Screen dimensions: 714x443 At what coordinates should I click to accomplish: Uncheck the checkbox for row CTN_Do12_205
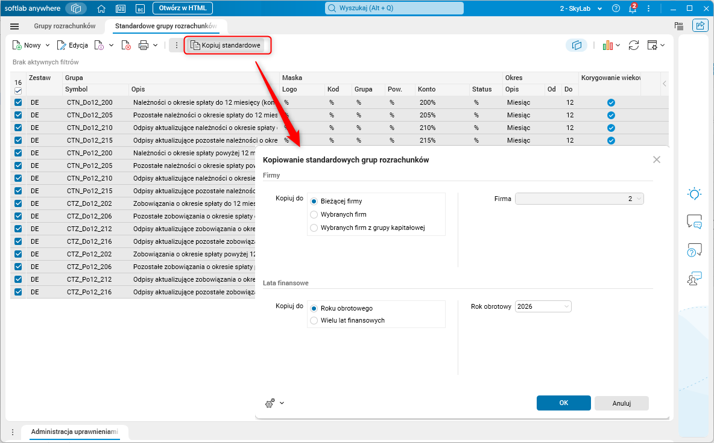click(x=18, y=115)
